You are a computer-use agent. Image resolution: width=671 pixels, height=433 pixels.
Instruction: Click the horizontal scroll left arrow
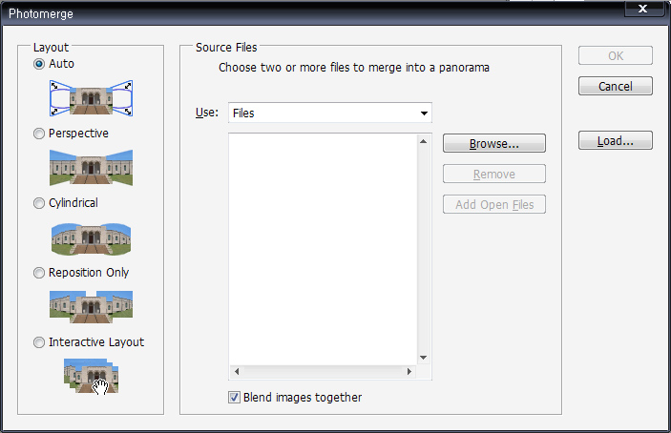tap(237, 372)
